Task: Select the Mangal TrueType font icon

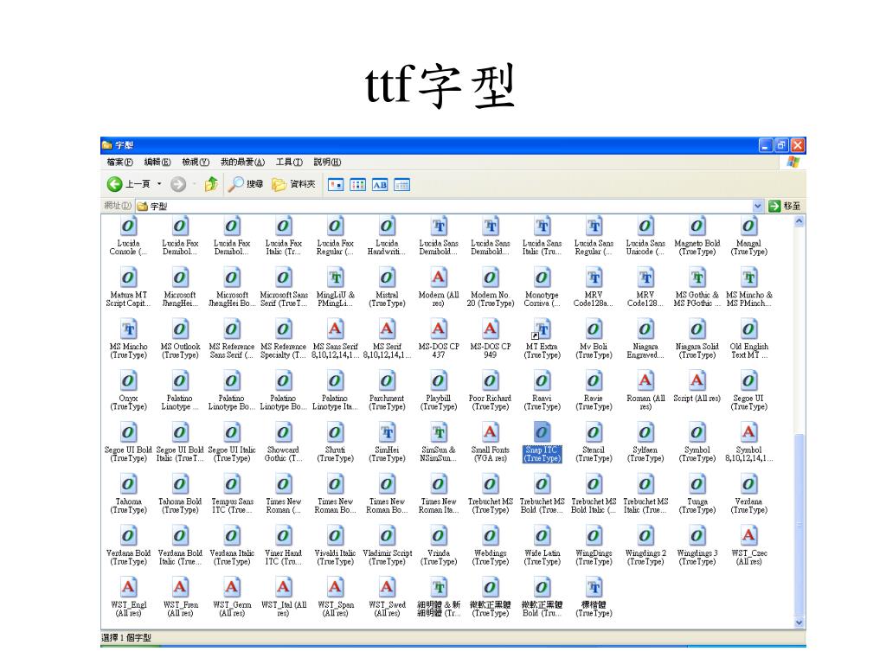Action: coord(748,227)
